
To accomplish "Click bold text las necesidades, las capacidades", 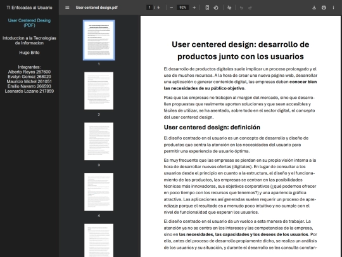I will tap(243, 235).
